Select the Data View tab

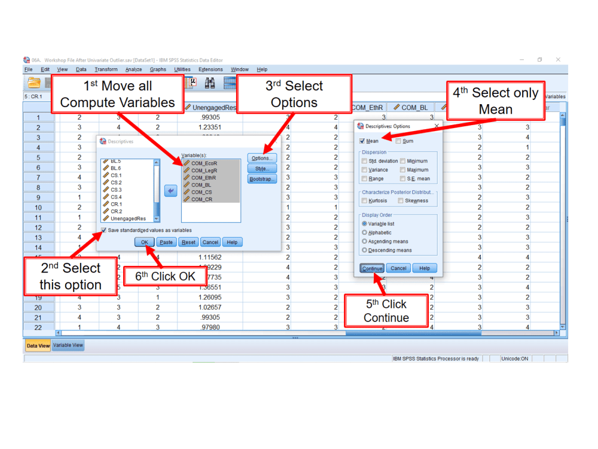37,345
